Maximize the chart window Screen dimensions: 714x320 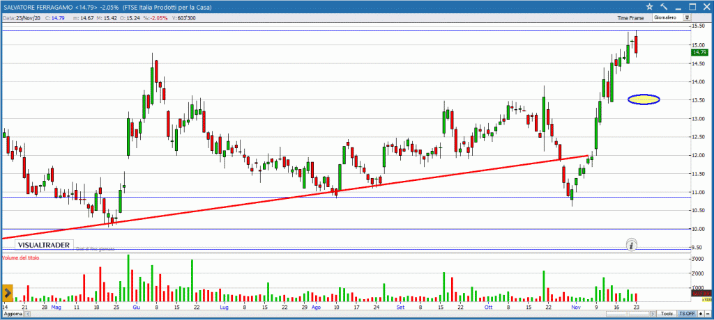pos(692,6)
